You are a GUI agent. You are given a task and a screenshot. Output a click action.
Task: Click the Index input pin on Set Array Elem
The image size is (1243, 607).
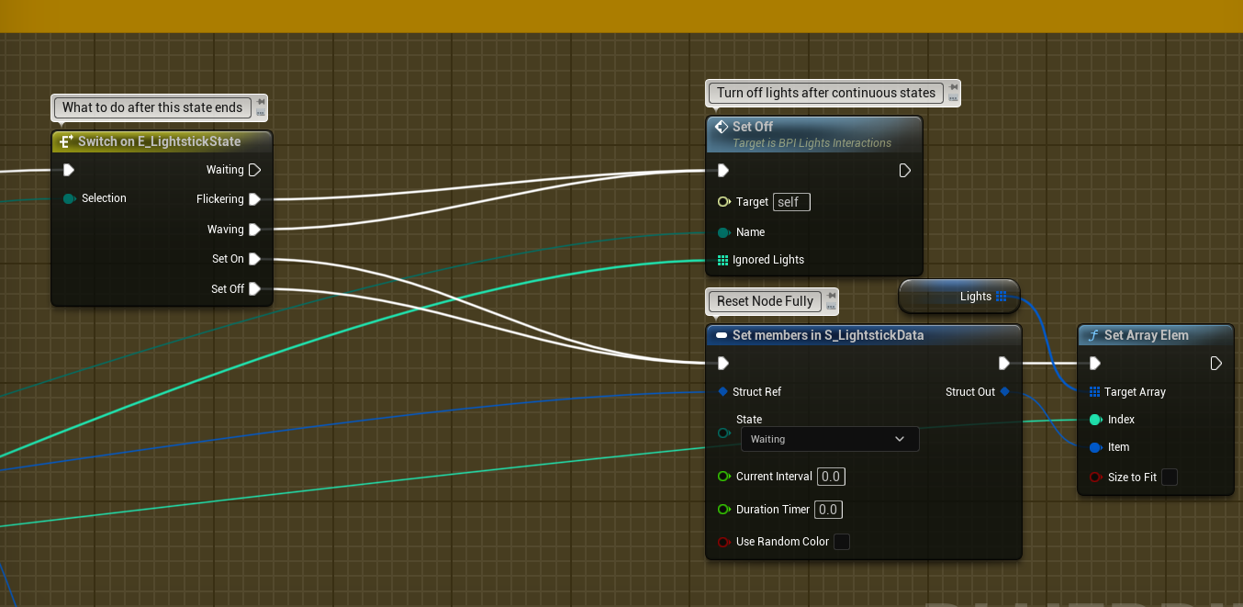1094,420
